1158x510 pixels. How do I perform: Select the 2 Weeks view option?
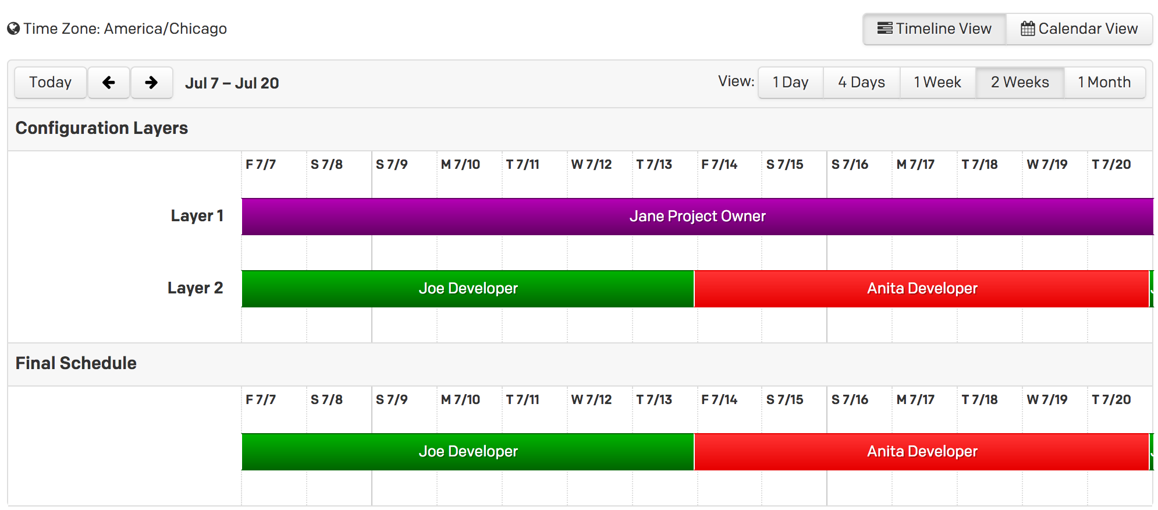1020,83
